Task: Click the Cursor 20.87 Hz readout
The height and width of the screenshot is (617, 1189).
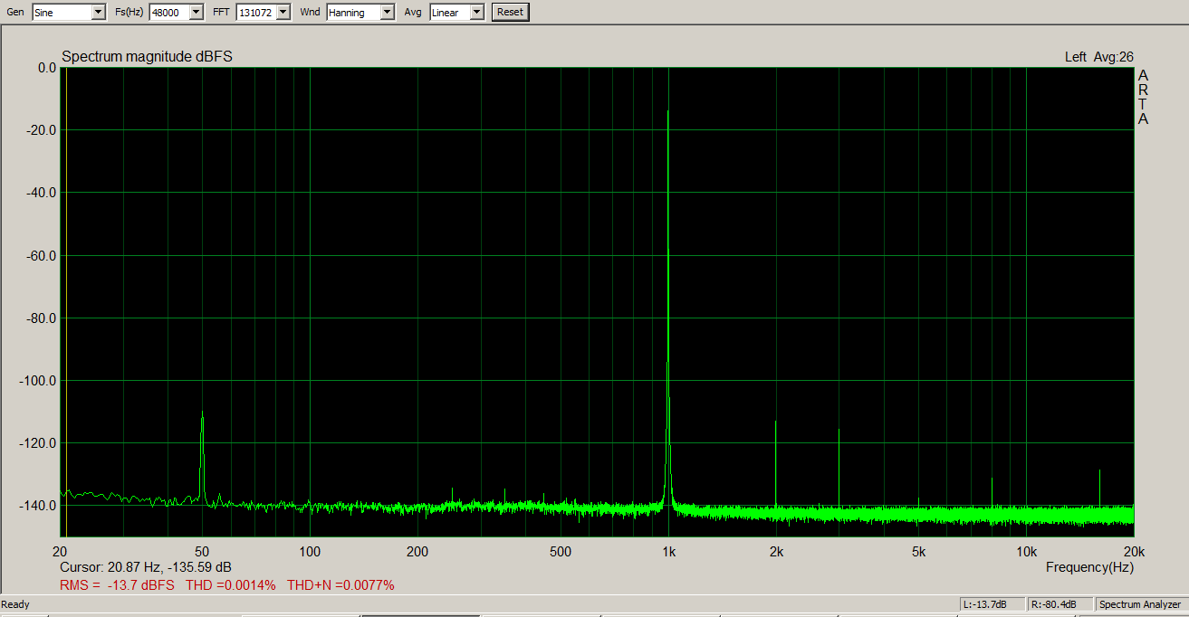Action: (145, 567)
